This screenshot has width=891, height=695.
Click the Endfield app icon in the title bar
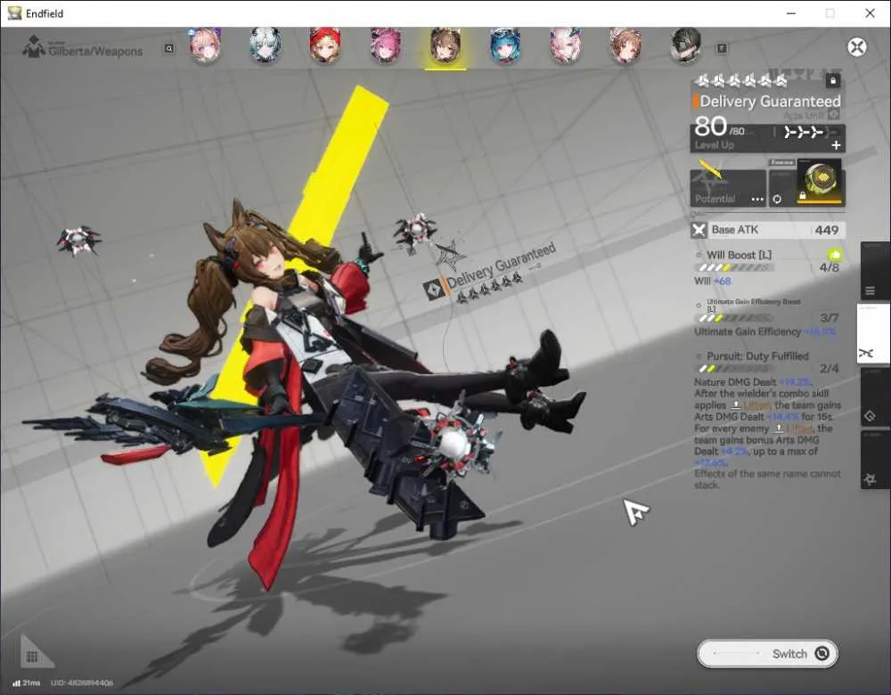(14, 13)
